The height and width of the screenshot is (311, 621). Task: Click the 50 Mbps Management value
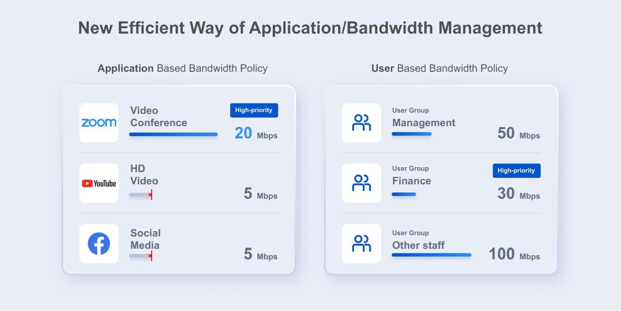[518, 133]
